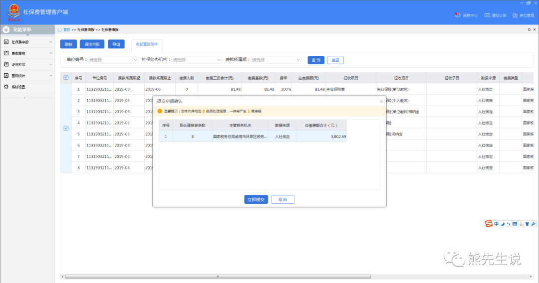The image size is (539, 283).
Task: Open 社保费申报 sidebar menu item
Action: pyautogui.click(x=27, y=42)
